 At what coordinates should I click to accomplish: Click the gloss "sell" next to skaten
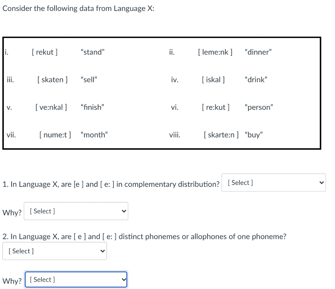(x=89, y=80)
